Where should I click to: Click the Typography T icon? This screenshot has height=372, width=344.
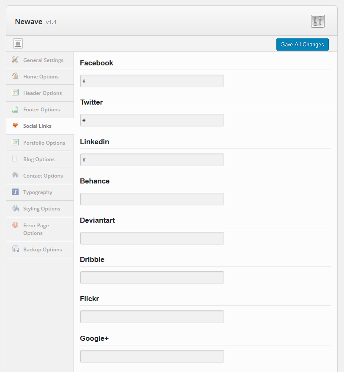(15, 191)
